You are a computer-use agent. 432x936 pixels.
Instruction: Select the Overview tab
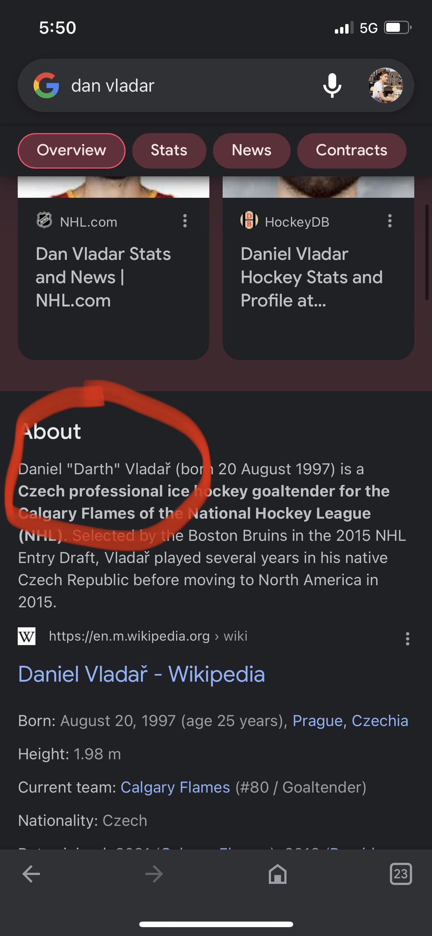[71, 150]
